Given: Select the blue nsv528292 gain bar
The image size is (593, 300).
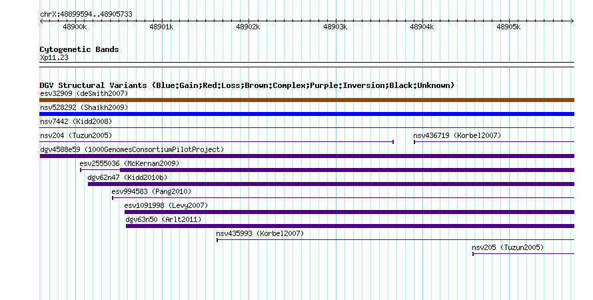Looking at the screenshot, I should [306, 114].
